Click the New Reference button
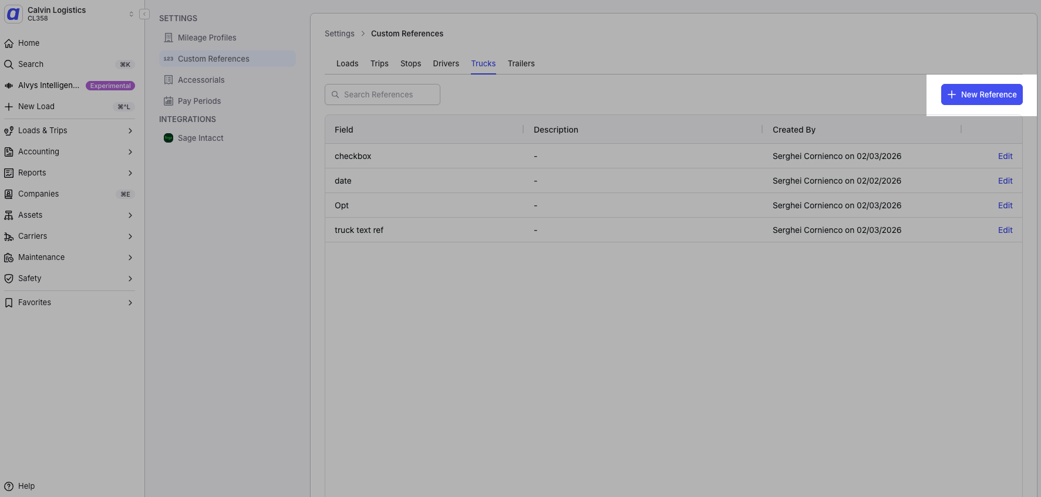Image resolution: width=1041 pixels, height=497 pixels. pyautogui.click(x=982, y=94)
